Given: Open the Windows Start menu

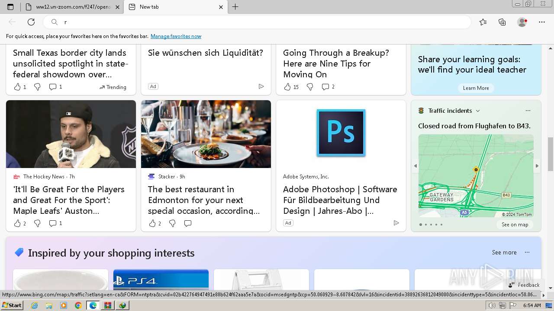Looking at the screenshot, I should pyautogui.click(x=12, y=305).
